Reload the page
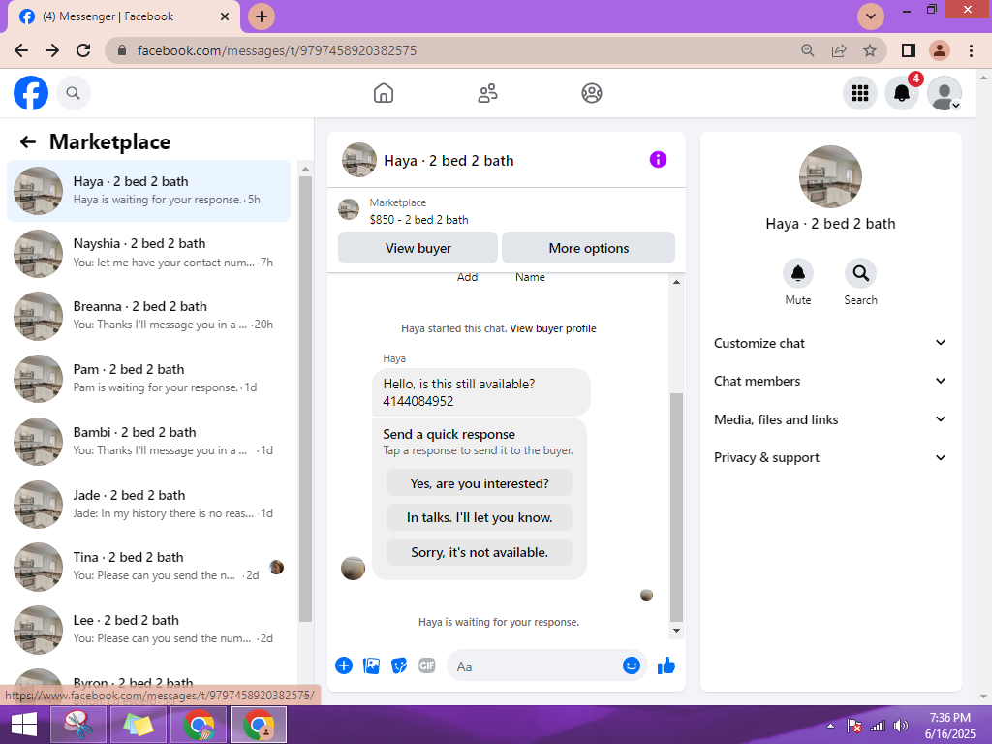992x744 pixels. (83, 50)
